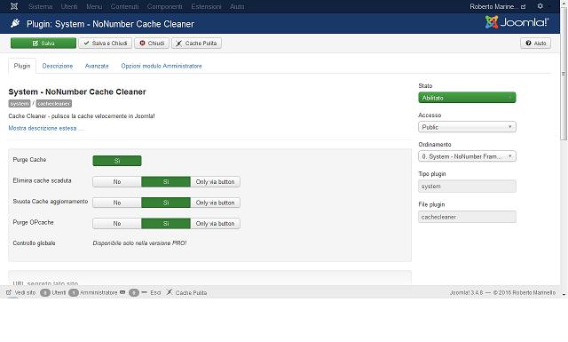This screenshot has height=342, width=568.
Task: Open the Joomla icon menu in top bar
Action: (x=14, y=6)
